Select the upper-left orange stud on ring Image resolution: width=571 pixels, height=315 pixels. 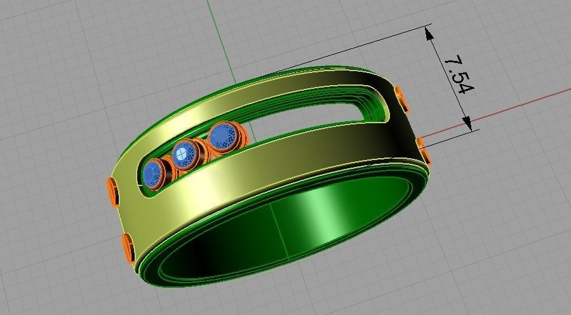113,192
